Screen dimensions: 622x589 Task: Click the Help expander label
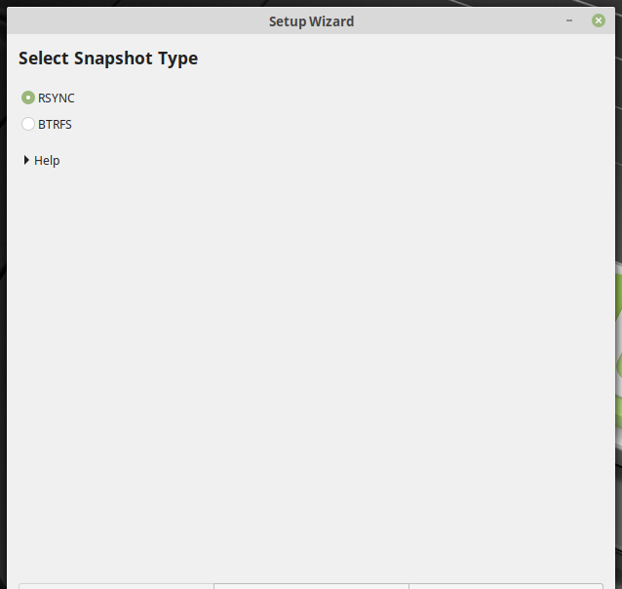(47, 160)
